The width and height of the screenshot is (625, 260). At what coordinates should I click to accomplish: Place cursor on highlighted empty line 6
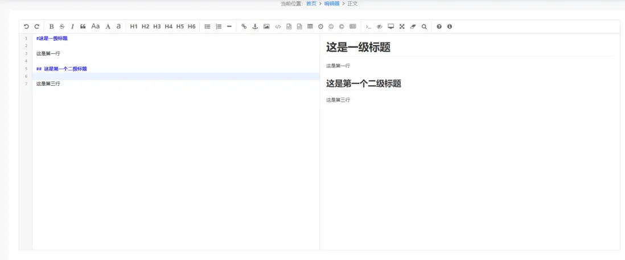[x=176, y=76]
